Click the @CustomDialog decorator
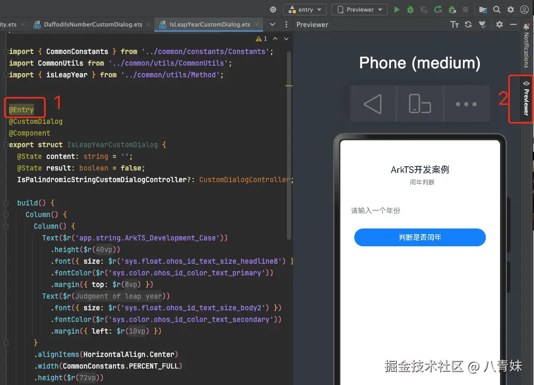534x385 pixels. tap(36, 121)
